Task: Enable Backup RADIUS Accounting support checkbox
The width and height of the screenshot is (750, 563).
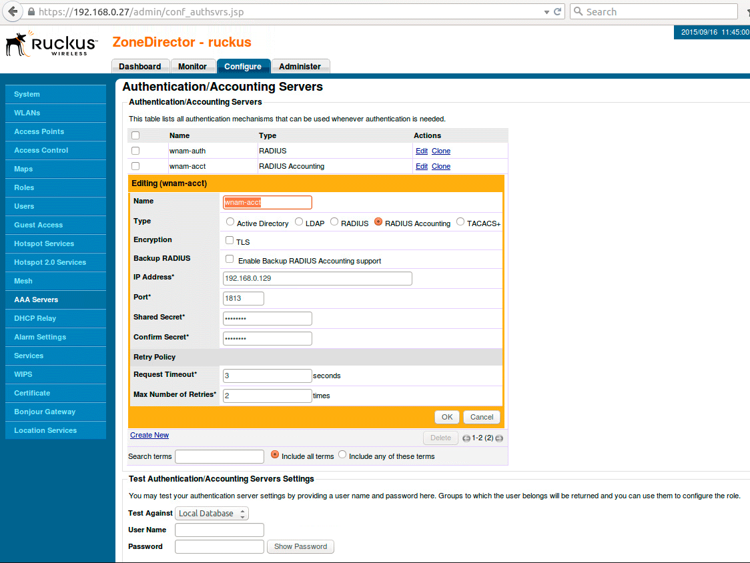Action: click(x=230, y=259)
